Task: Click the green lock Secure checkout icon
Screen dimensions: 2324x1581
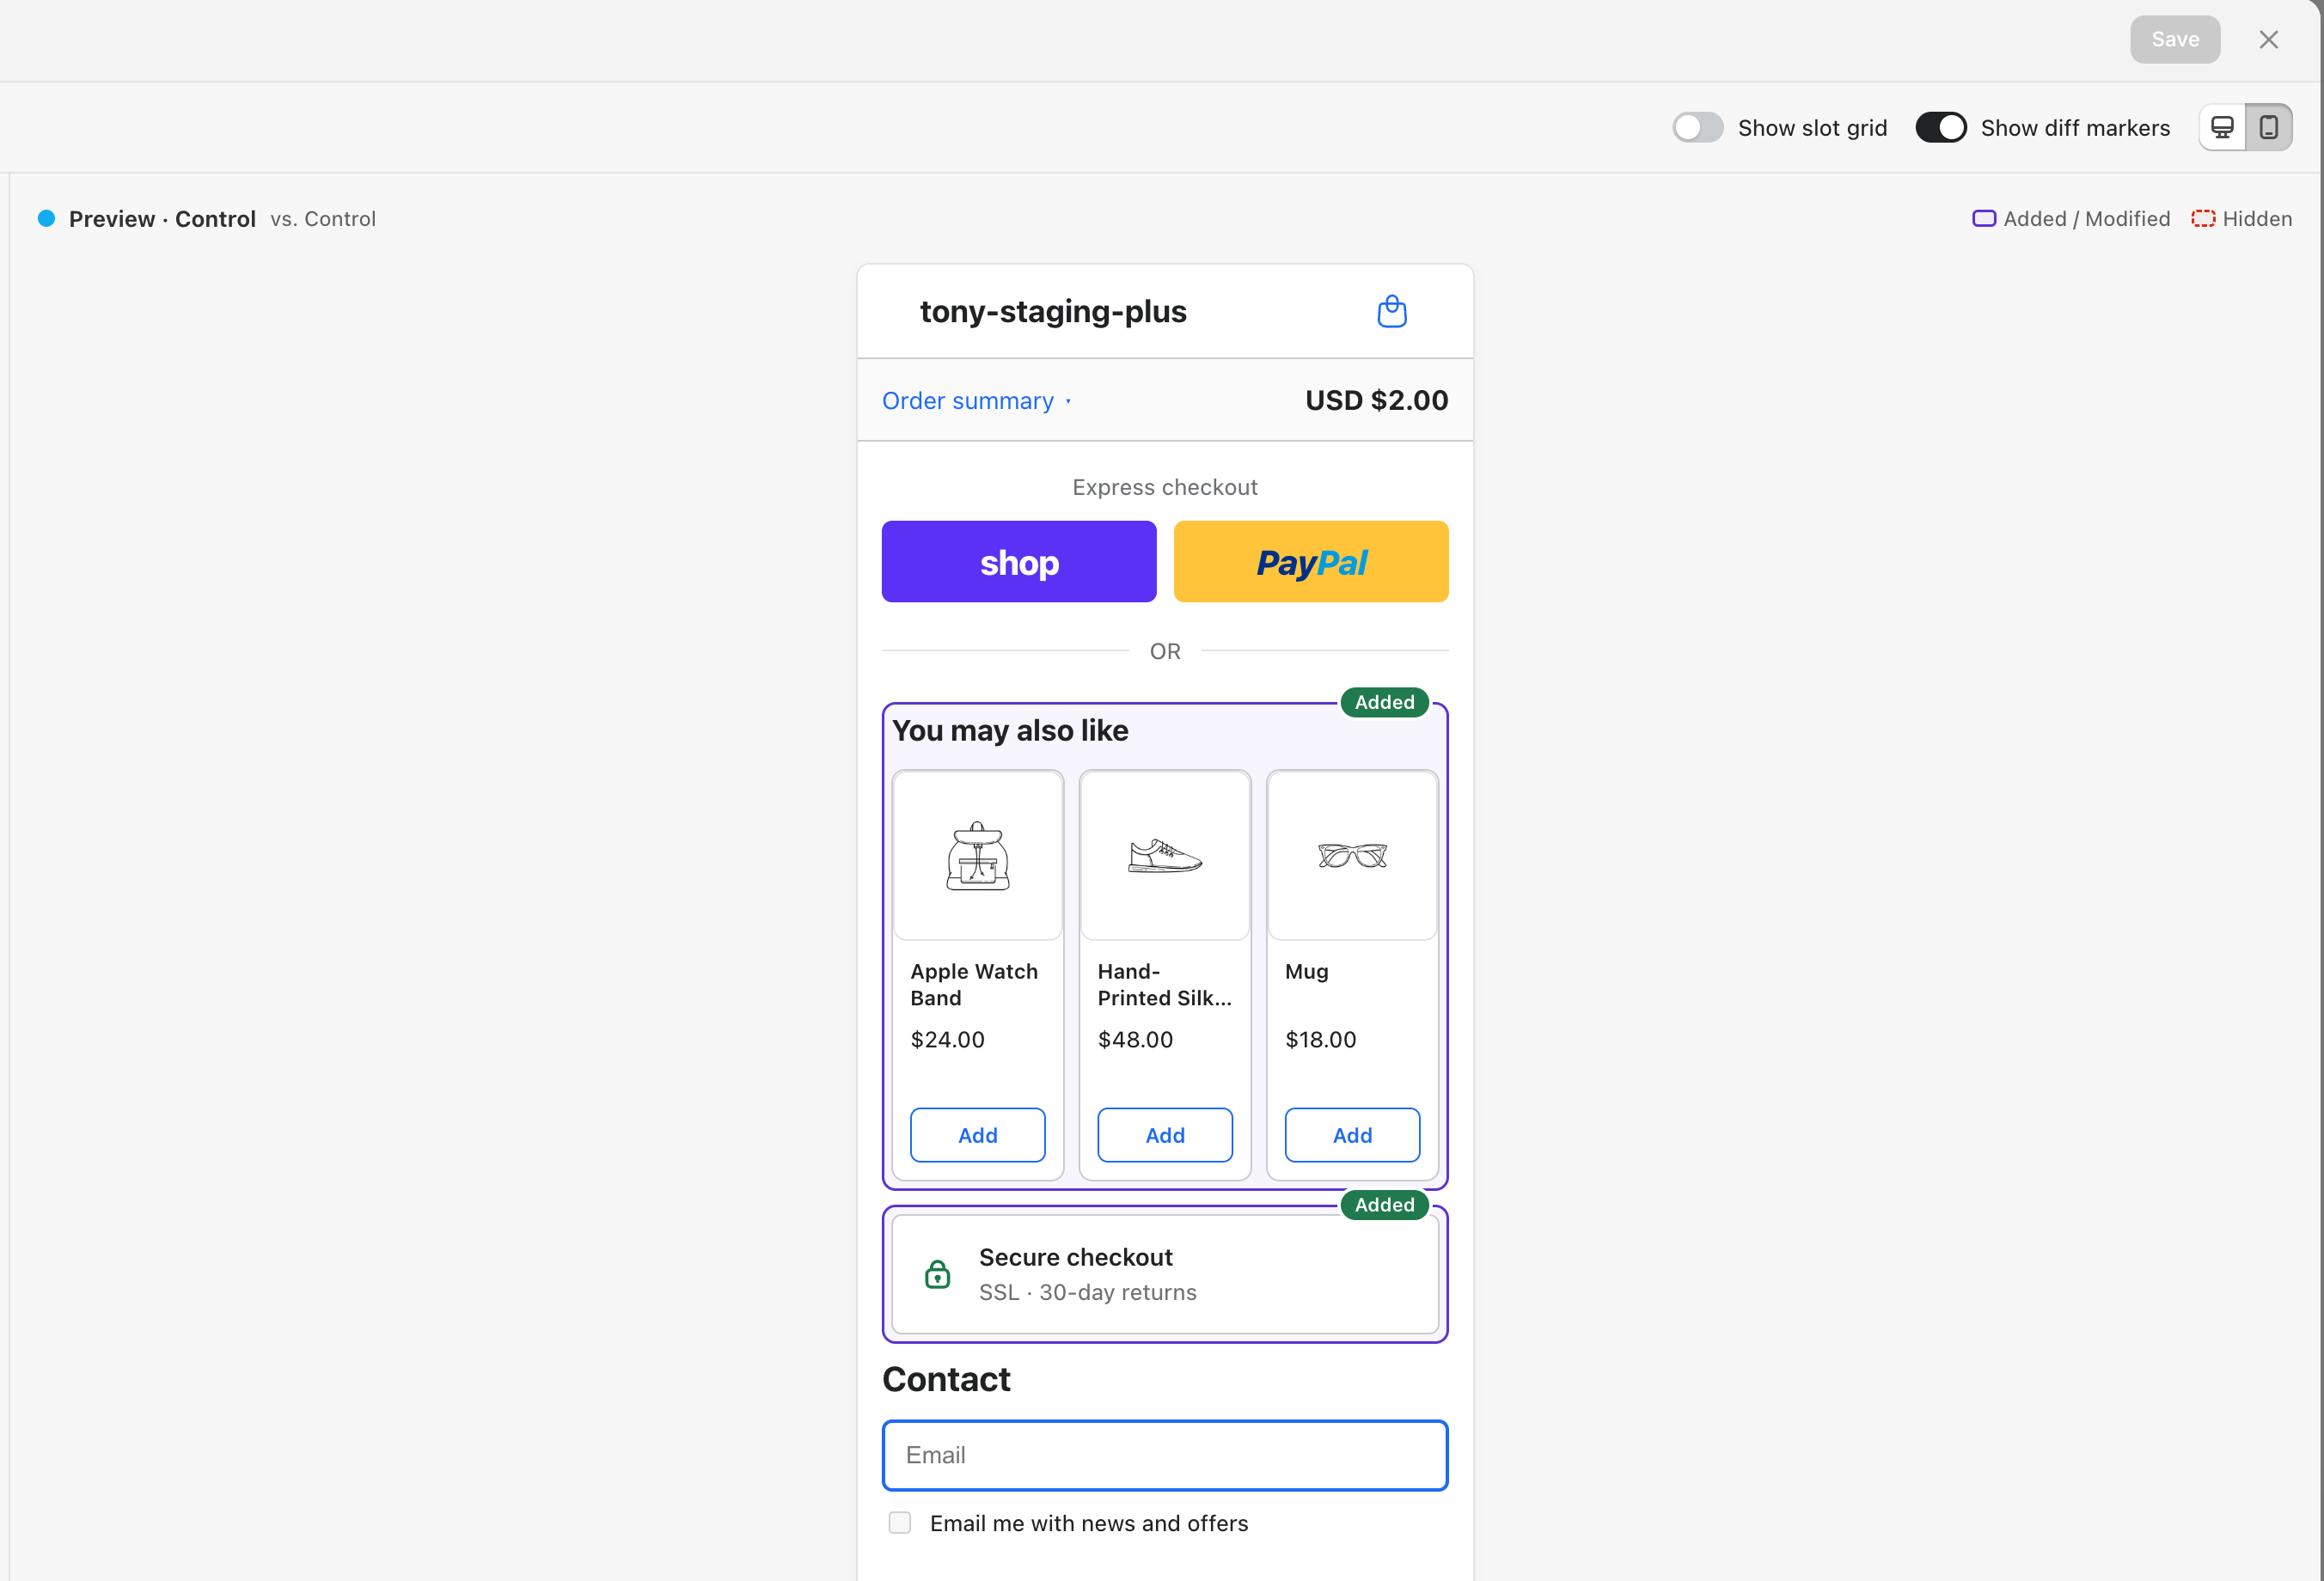Action: pos(937,1274)
